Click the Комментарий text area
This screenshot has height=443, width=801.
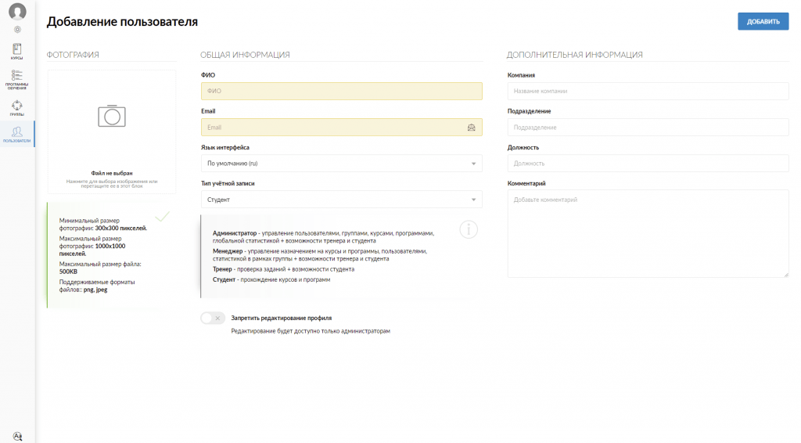coord(648,233)
